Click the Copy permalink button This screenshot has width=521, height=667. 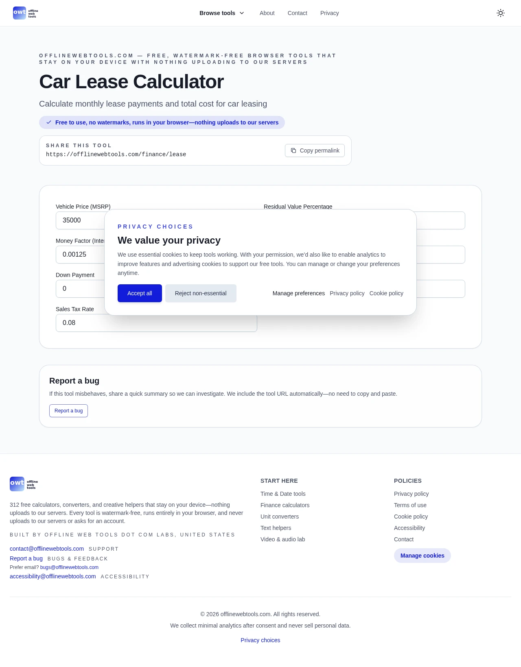pos(315,150)
